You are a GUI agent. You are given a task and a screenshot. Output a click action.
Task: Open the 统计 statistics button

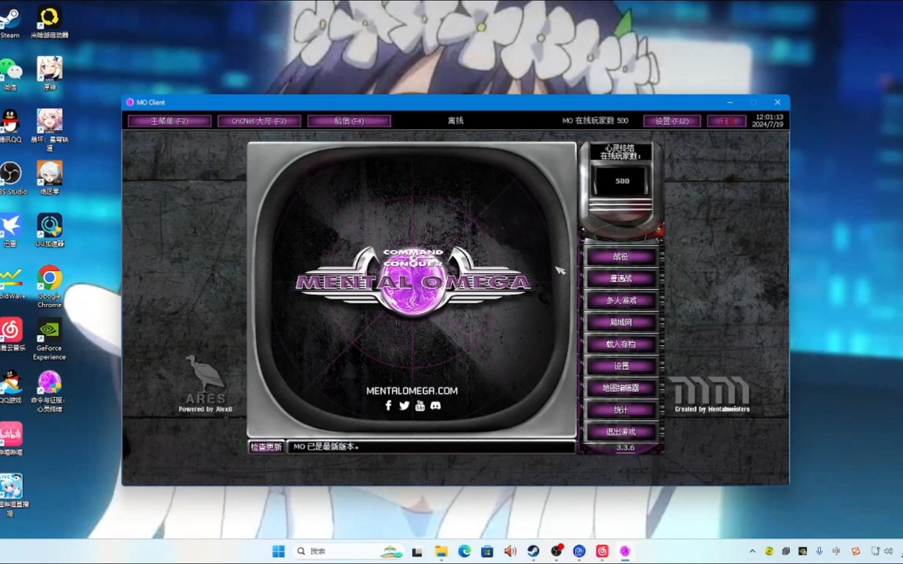pyautogui.click(x=621, y=410)
